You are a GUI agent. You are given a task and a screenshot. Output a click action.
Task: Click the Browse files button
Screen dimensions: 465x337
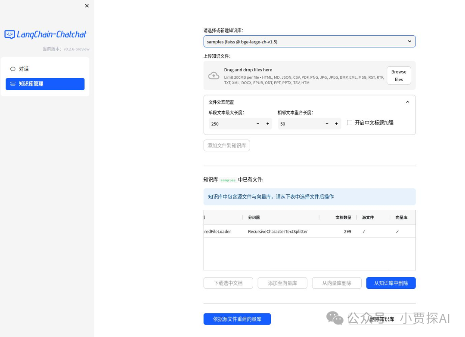[x=399, y=76]
